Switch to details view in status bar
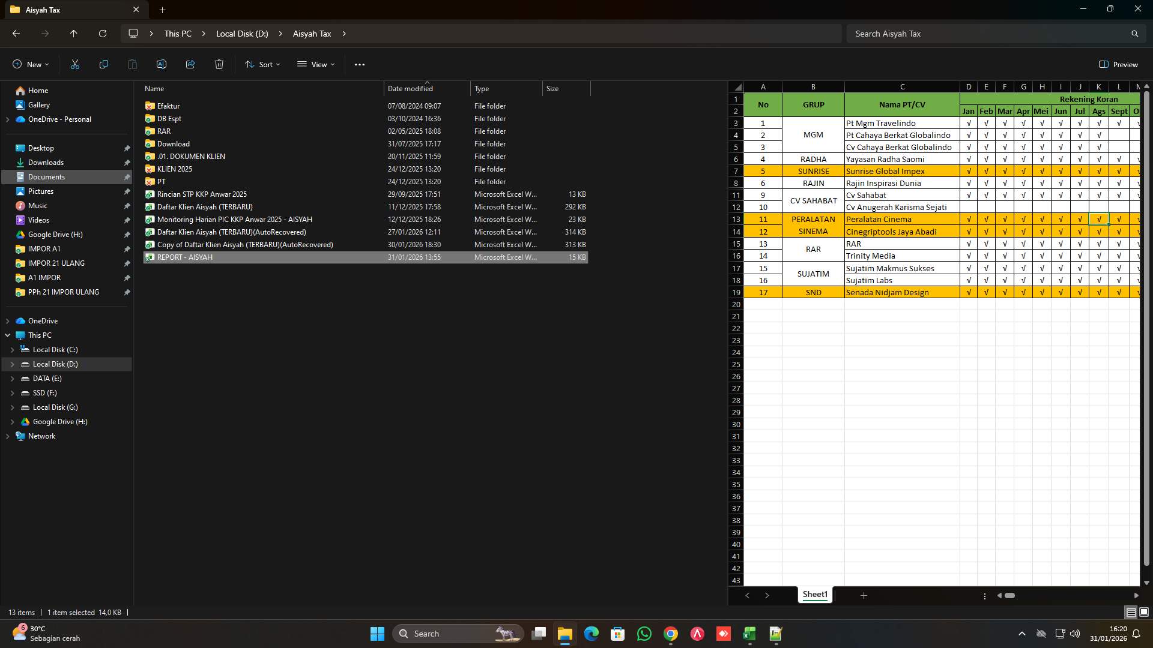 tap(1131, 612)
